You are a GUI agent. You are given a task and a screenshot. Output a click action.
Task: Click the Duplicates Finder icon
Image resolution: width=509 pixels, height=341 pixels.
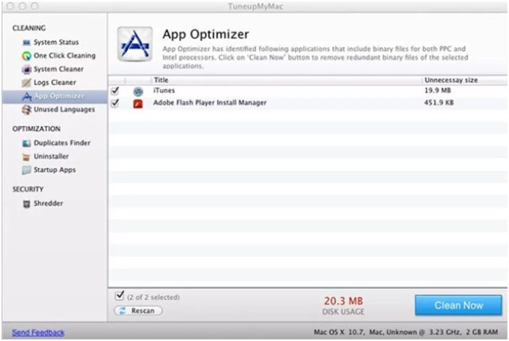tap(26, 143)
